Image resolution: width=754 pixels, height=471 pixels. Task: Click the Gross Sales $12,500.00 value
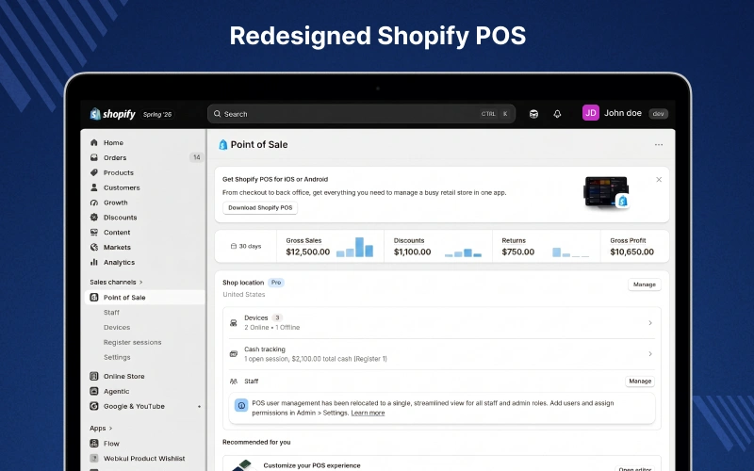308,252
